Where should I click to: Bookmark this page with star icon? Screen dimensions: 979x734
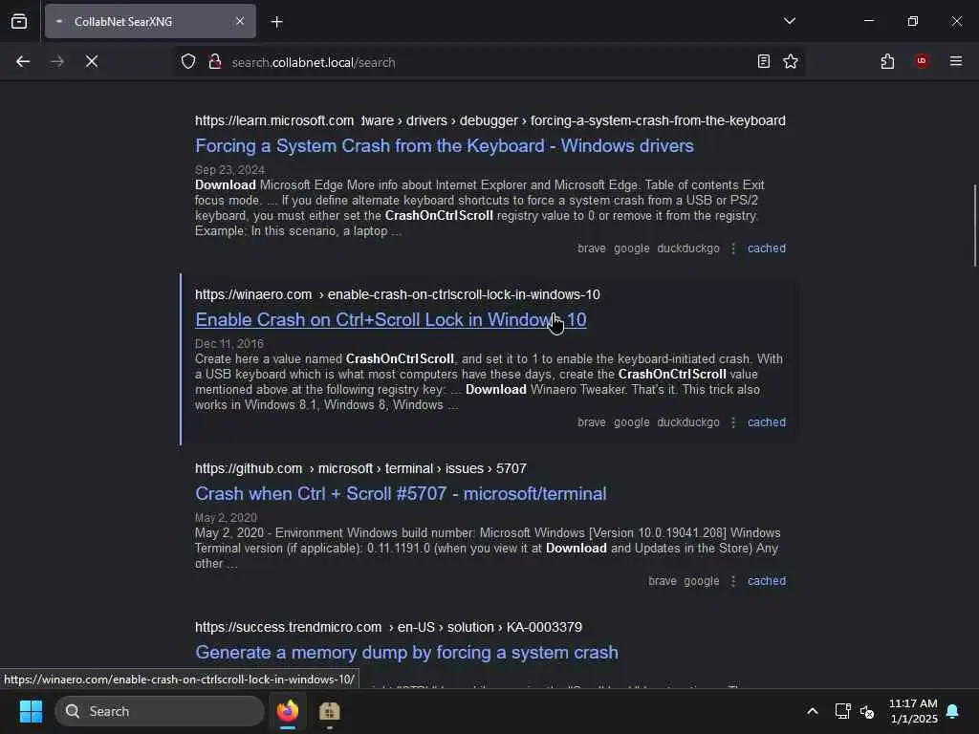click(x=791, y=61)
